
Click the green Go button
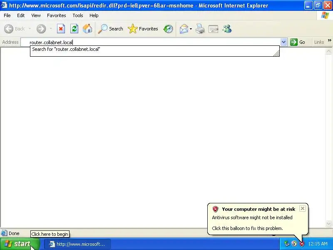click(x=298, y=42)
